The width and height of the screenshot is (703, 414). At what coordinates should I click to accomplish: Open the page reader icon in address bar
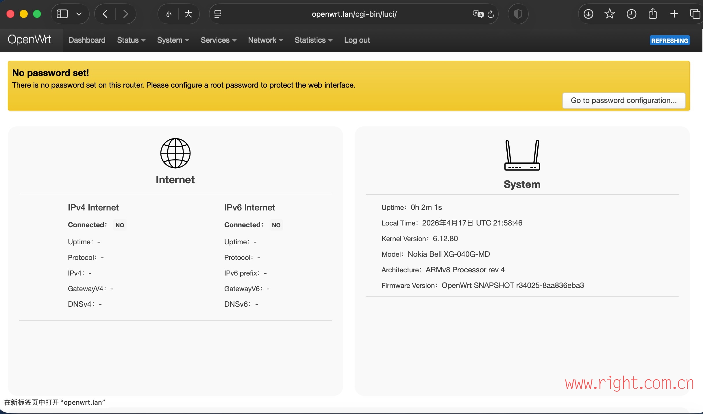click(x=218, y=14)
